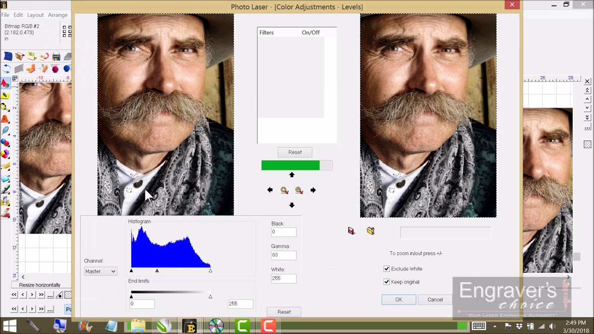Click the End limits field showing 0

[142, 304]
